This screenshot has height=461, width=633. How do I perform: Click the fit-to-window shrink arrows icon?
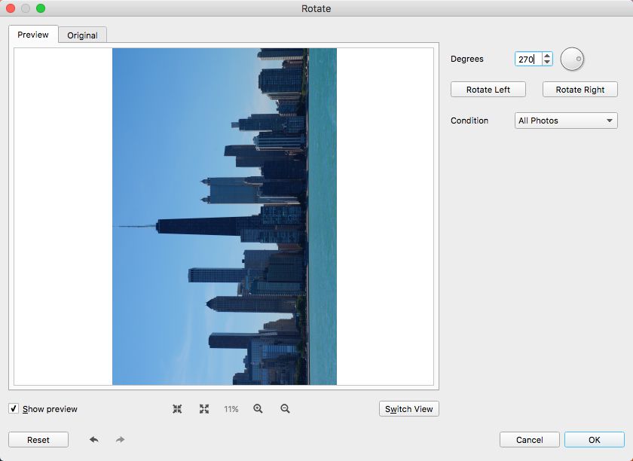(x=177, y=409)
